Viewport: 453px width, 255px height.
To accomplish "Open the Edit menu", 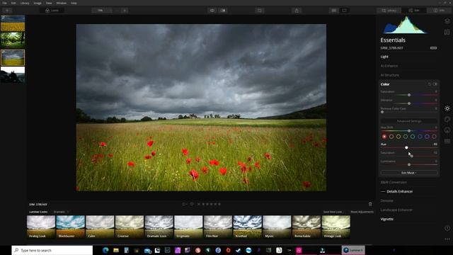I will 13,3.
